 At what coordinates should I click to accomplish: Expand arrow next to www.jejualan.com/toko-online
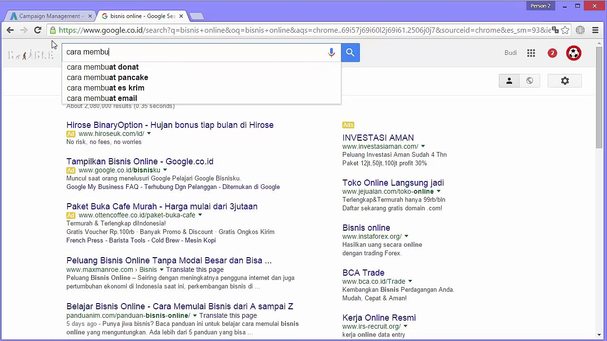coord(438,191)
